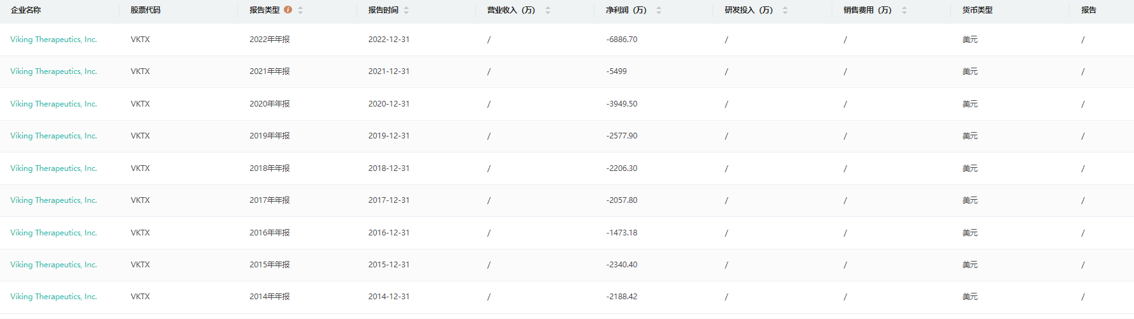
Task: Click the 股票代码 column header
Action: pyautogui.click(x=145, y=10)
